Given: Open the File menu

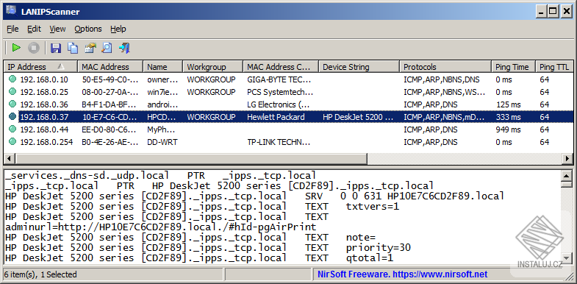Looking at the screenshot, I should point(12,29).
